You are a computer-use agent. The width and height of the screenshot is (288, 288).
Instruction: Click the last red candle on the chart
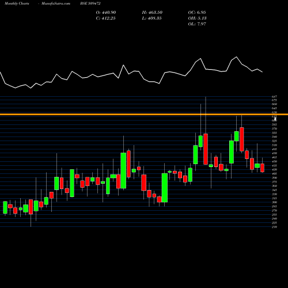click(262, 168)
